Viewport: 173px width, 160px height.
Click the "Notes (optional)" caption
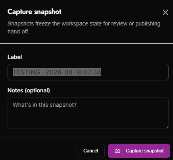coord(29,90)
